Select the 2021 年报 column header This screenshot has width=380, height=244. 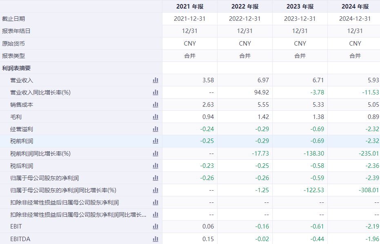pos(190,7)
